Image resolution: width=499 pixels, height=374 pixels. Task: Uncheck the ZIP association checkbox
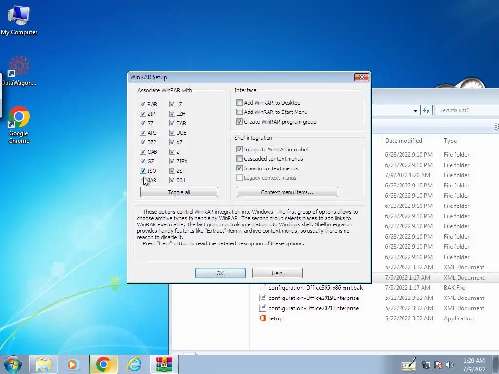(x=143, y=113)
